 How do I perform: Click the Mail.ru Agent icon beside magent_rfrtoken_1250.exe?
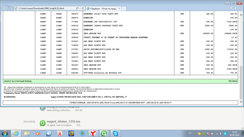point(43,123)
